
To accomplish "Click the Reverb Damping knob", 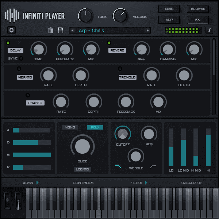I will (x=168, y=49).
